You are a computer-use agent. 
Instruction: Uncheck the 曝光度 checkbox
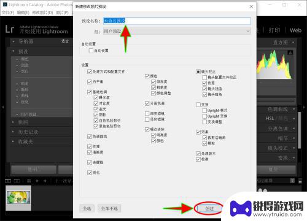pos(96,98)
